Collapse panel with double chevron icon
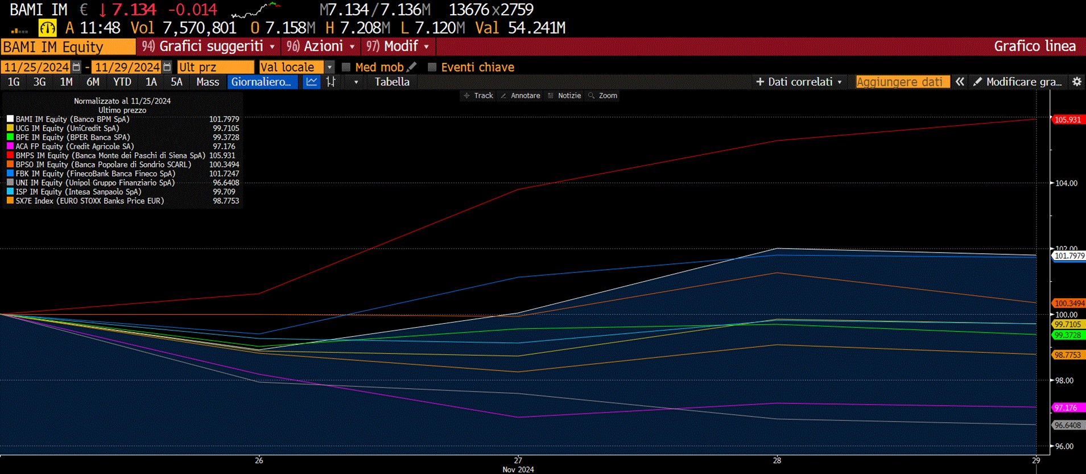This screenshot has height=474, width=1086. coord(960,82)
